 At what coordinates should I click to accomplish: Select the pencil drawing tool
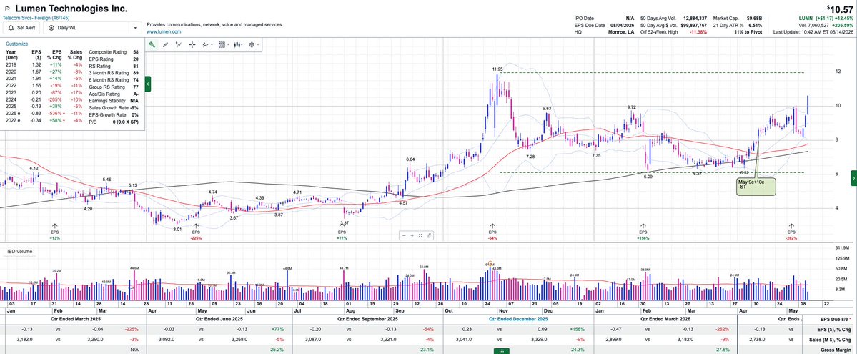[165, 45]
